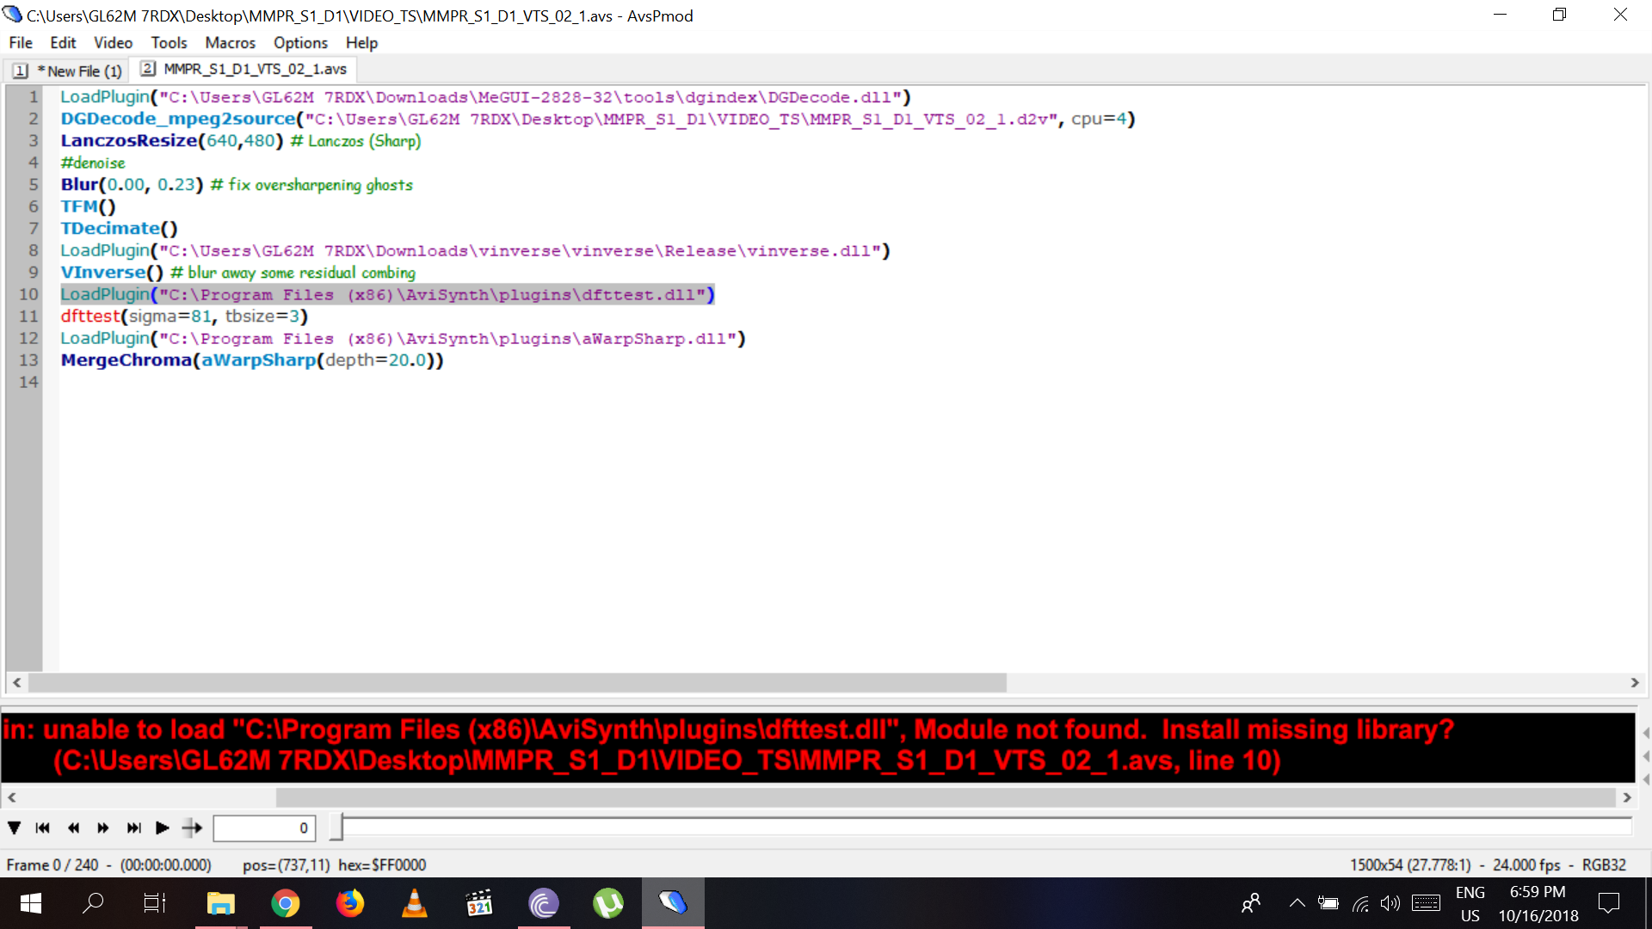Click the error preview's left scroll arrow
The width and height of the screenshot is (1652, 929).
12,797
